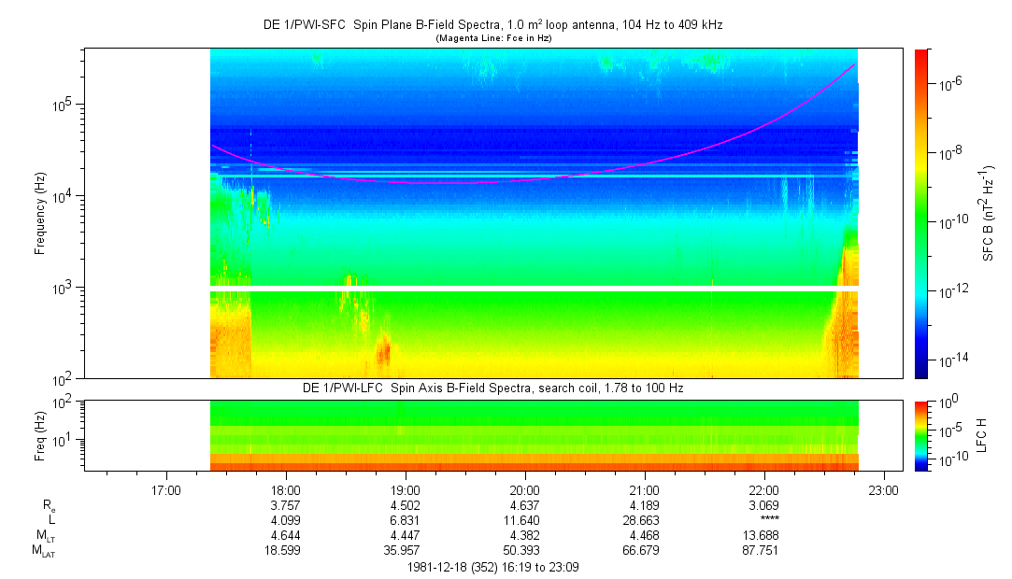Click the "Magenta Line: Fce in Hz" subtitle

pyautogui.click(x=492, y=37)
